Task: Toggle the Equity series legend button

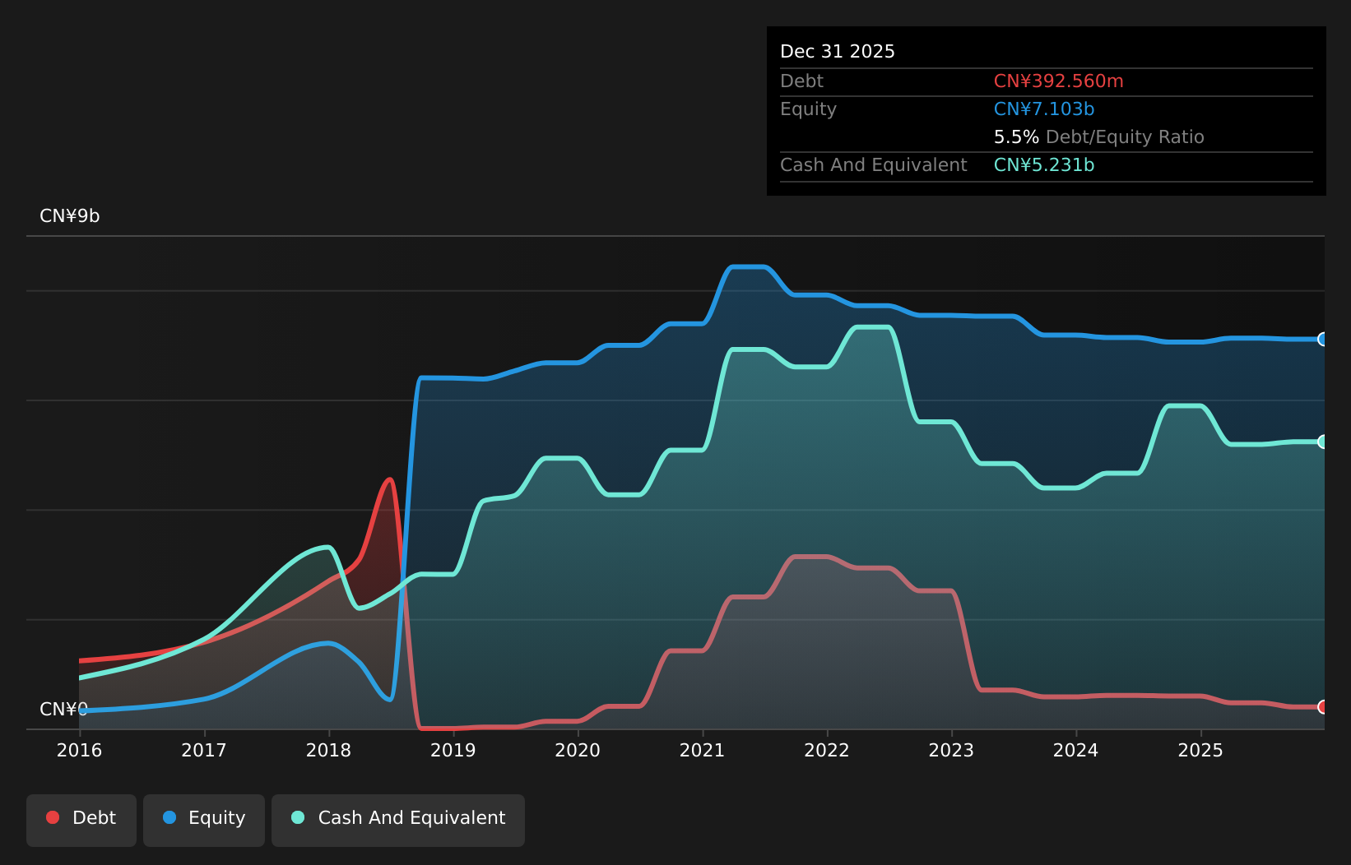Action: (x=204, y=820)
